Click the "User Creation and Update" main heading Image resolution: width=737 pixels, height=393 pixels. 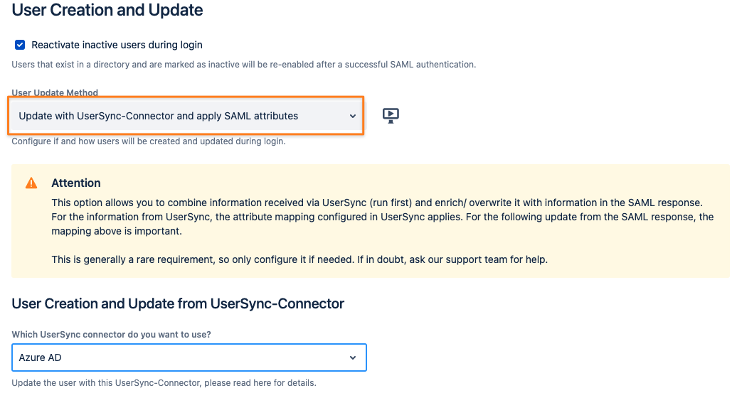(107, 11)
